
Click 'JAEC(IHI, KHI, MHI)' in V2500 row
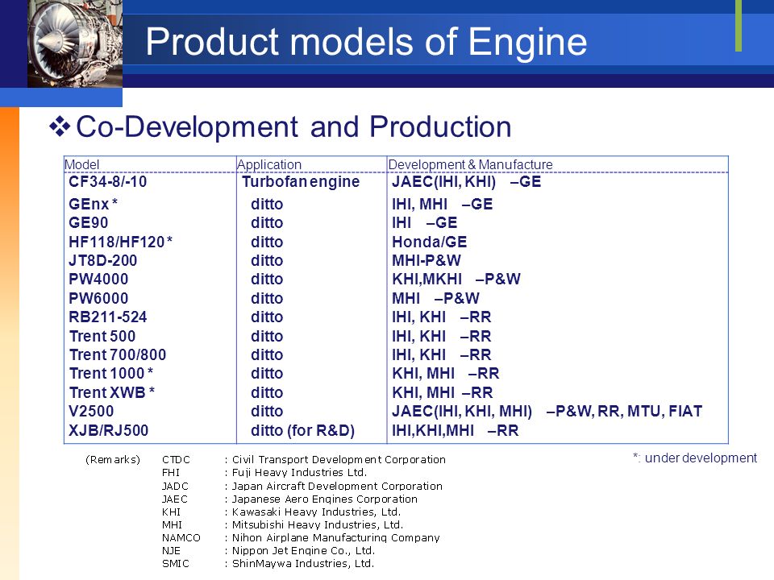(462, 412)
